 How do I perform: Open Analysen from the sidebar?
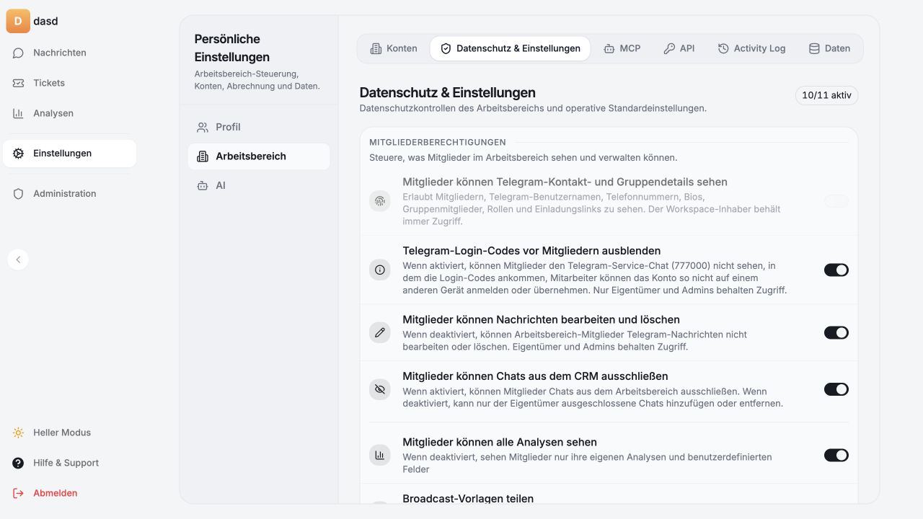point(69,113)
